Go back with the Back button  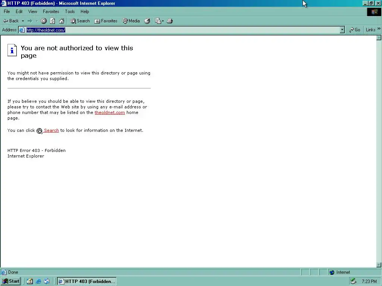click(x=11, y=21)
